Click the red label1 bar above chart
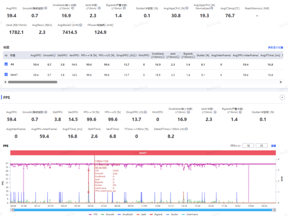Image resolution: width=288 pixels, height=216 pixels. coord(143,153)
